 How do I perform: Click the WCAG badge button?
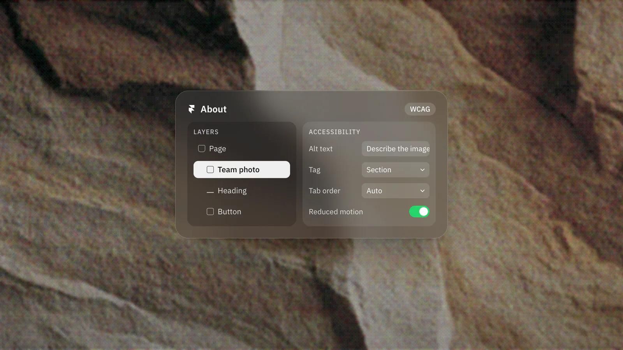point(420,109)
